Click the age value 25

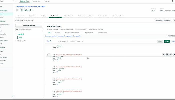coord(57,72)
